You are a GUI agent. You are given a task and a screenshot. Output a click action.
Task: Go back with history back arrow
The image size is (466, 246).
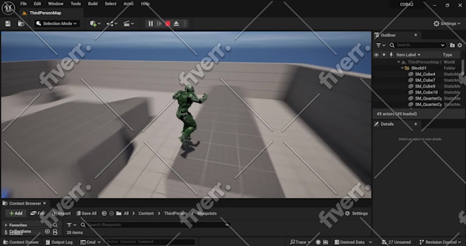[104, 213]
